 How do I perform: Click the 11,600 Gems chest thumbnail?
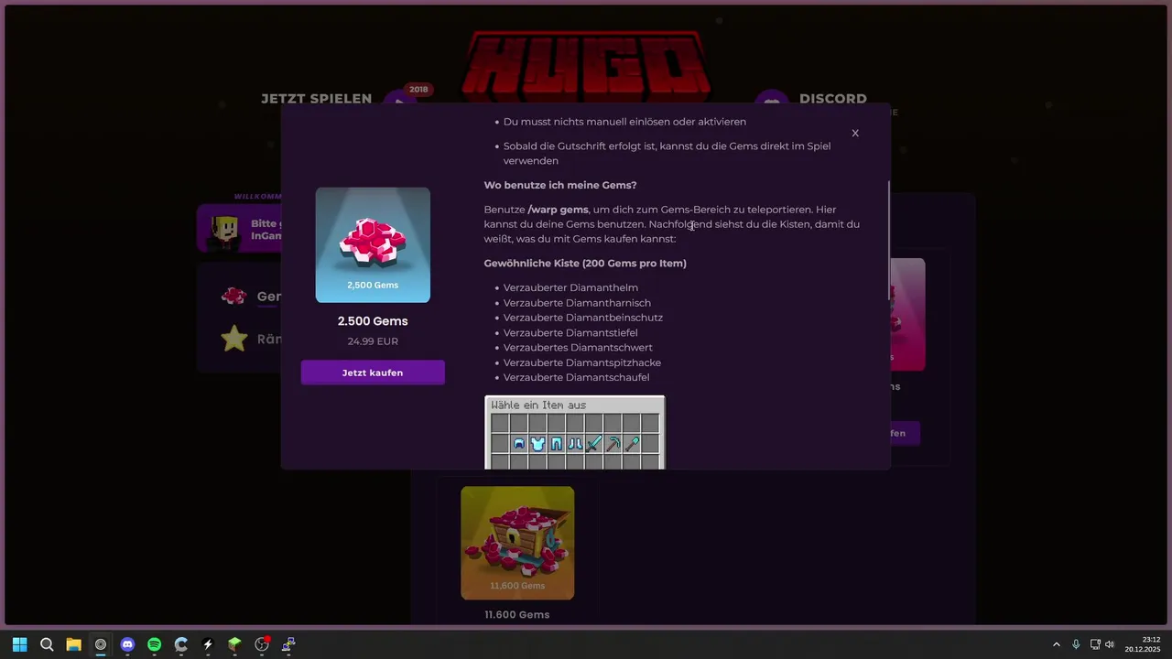pyautogui.click(x=517, y=543)
